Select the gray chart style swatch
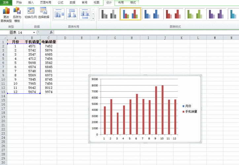Viewport: 239px width, 165px height. (109, 14)
